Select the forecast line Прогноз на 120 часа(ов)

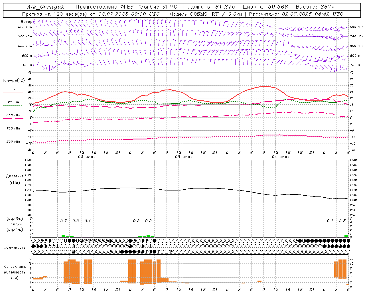55,14
